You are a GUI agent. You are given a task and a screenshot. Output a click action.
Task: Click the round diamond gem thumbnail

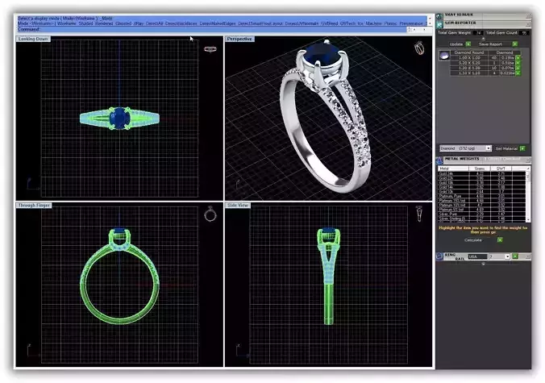(444, 56)
